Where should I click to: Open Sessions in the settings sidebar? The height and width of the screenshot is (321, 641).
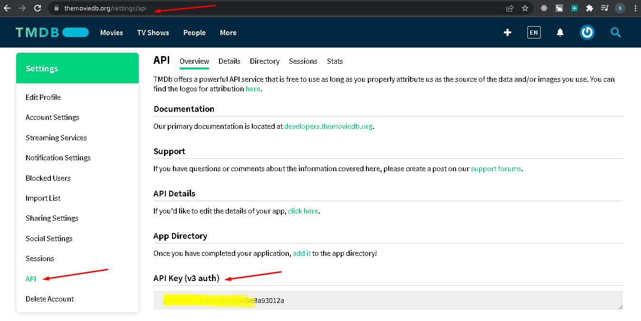[40, 258]
